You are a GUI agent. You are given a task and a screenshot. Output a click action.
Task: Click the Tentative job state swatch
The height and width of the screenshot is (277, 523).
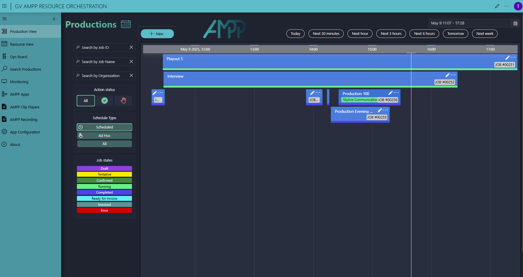coord(104,174)
